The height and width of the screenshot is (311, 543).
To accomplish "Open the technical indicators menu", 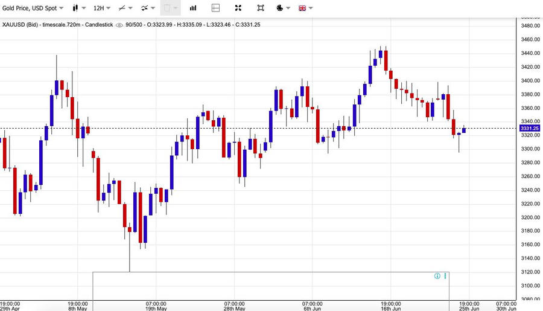I will pyautogui.click(x=148, y=8).
